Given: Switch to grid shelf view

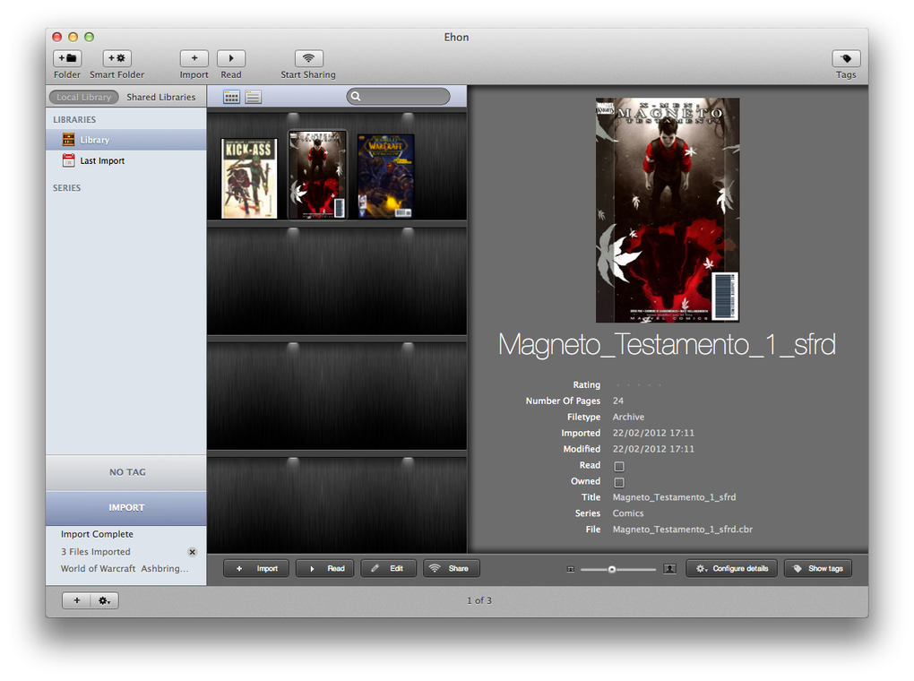Looking at the screenshot, I should [x=231, y=97].
